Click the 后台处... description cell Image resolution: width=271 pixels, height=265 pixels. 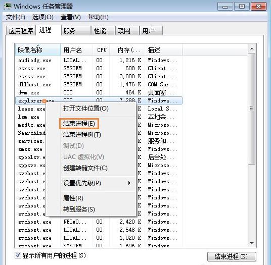tap(161, 157)
